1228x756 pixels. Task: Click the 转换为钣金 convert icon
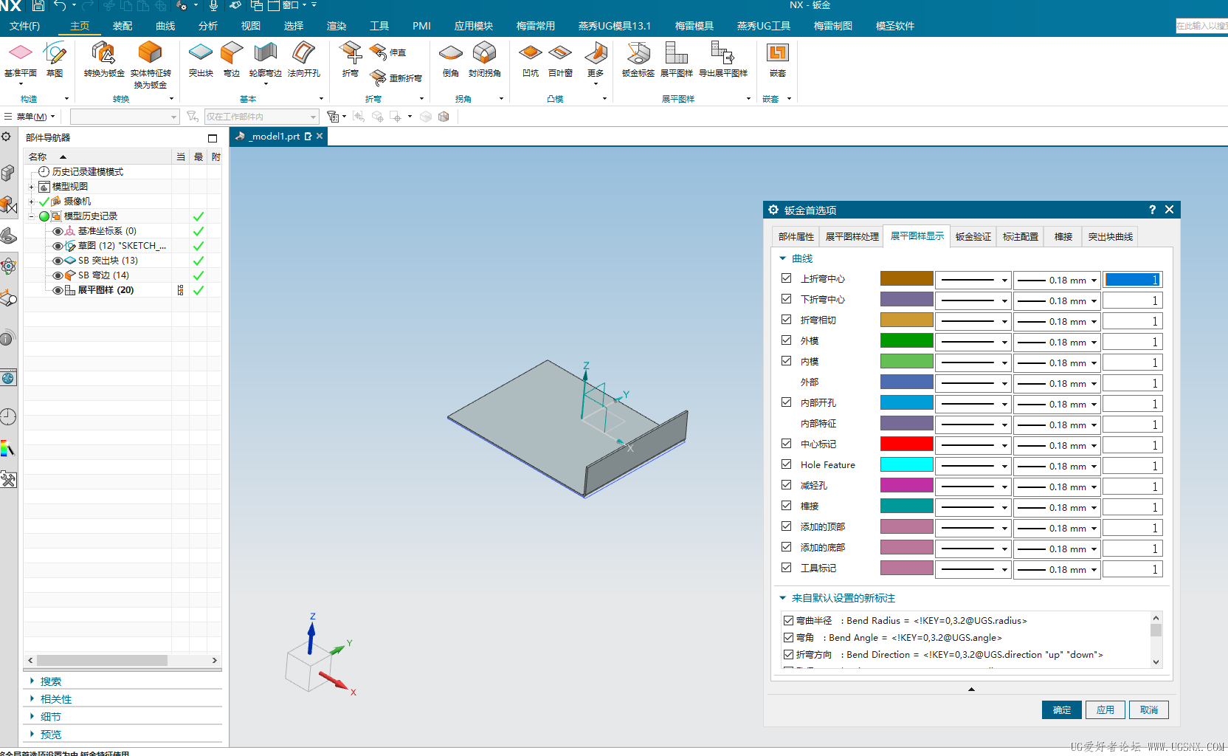(x=104, y=59)
